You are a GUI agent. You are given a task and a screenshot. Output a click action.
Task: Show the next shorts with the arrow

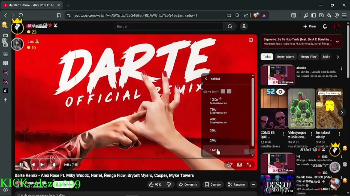(342, 112)
